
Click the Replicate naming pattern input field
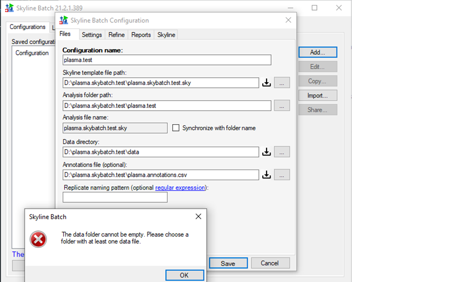point(115,198)
